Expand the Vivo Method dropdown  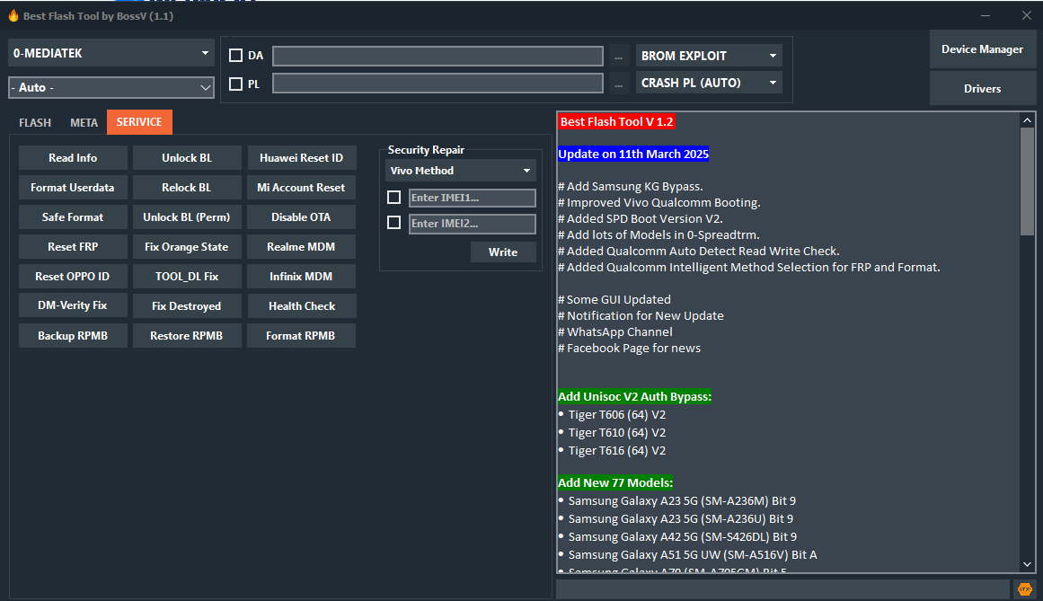[x=460, y=170]
